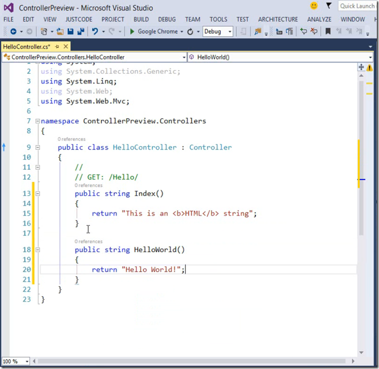Click the '0 references' CodeLens above Index()
The width and height of the screenshot is (379, 369).
pyautogui.click(x=88, y=185)
